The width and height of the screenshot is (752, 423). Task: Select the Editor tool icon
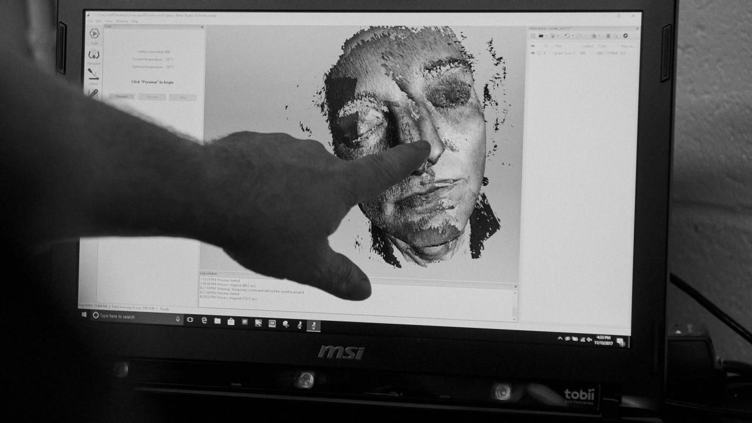93,74
